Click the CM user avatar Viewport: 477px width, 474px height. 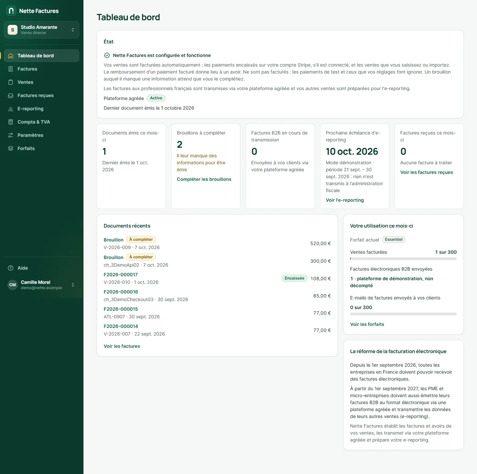click(13, 285)
